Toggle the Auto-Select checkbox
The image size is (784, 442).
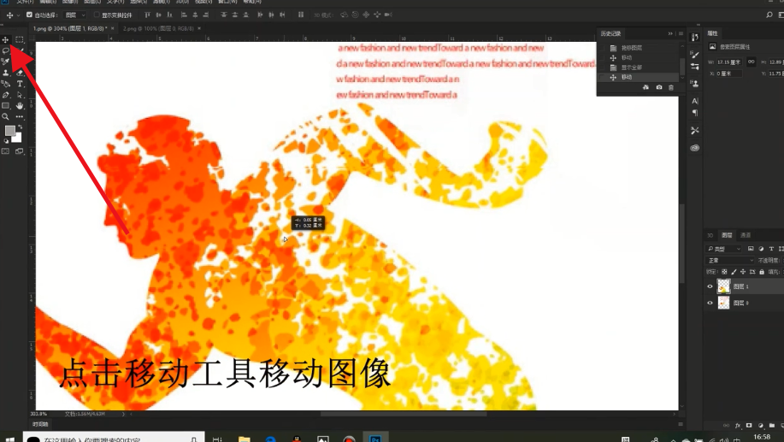[x=29, y=15]
